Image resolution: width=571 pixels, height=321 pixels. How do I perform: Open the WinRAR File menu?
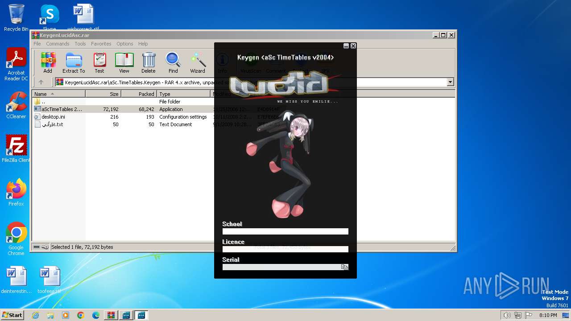coord(37,44)
